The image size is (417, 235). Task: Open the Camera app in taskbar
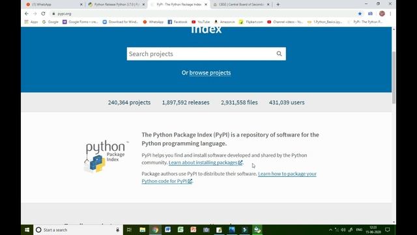point(206,230)
